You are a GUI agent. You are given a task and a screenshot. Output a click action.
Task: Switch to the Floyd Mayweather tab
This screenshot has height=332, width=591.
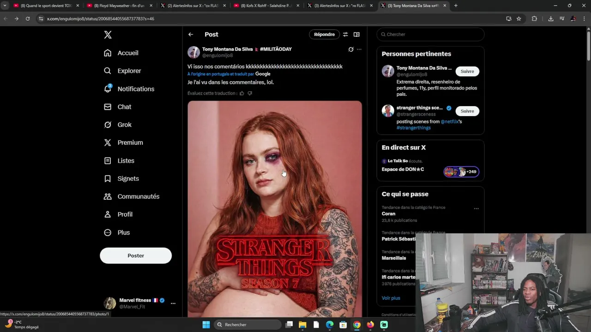pyautogui.click(x=119, y=6)
